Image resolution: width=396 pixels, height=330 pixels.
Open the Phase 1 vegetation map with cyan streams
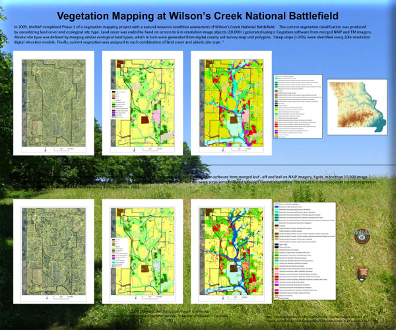coord(232,103)
